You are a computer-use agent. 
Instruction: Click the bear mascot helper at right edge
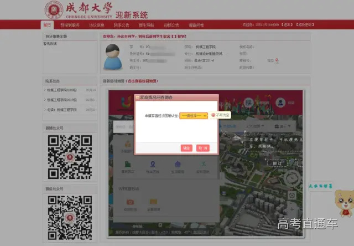click(x=344, y=203)
